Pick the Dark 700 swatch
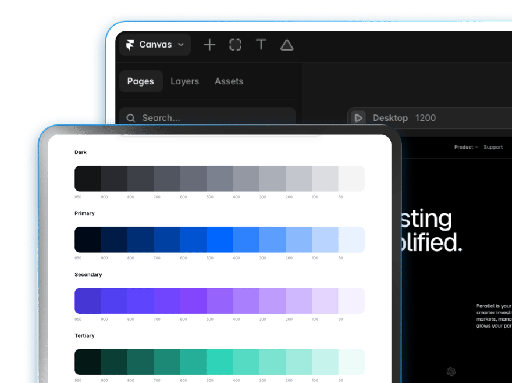The width and height of the screenshot is (512, 383). [167, 178]
